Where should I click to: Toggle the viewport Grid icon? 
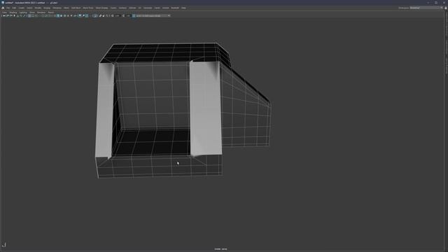tap(29, 15)
